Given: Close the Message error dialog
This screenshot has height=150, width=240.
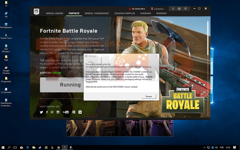Looking at the screenshot, I should click(x=157, y=56).
